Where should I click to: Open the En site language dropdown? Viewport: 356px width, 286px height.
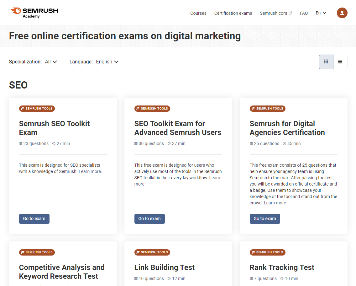tap(321, 13)
